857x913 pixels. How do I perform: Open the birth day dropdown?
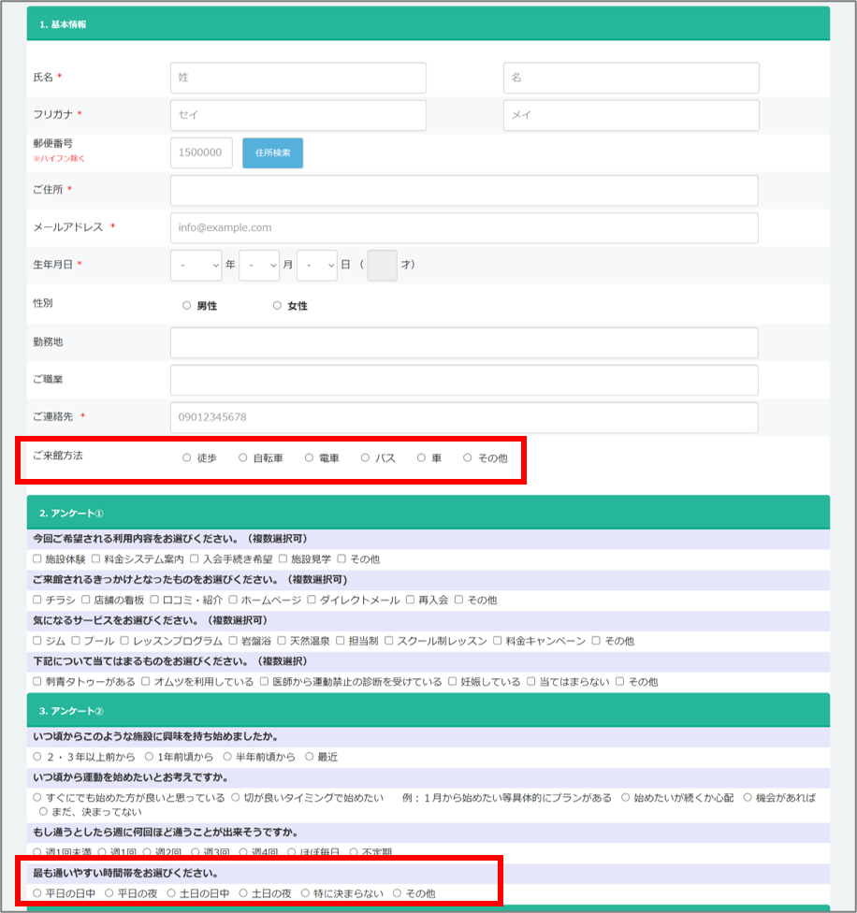point(316,266)
